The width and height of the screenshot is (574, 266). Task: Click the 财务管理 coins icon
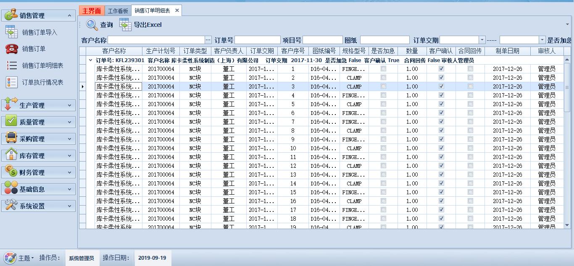11,172
